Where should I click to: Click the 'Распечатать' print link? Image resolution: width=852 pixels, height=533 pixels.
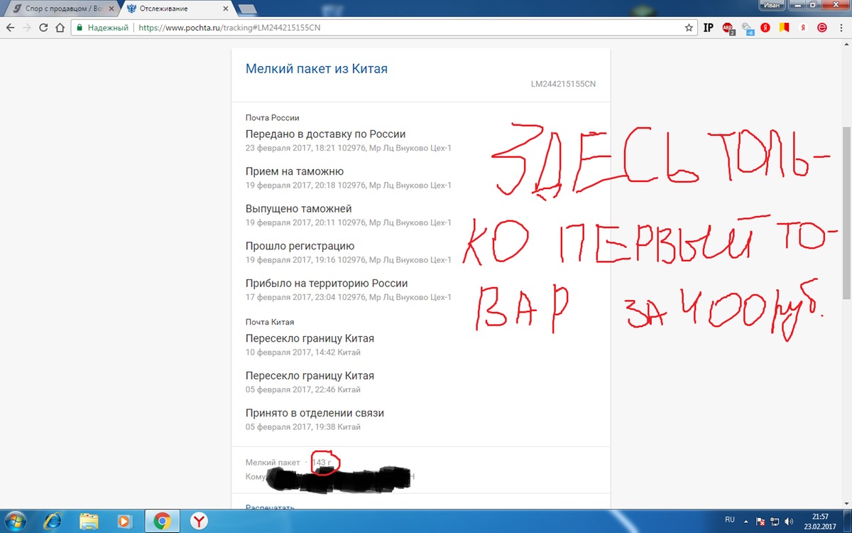(270, 507)
